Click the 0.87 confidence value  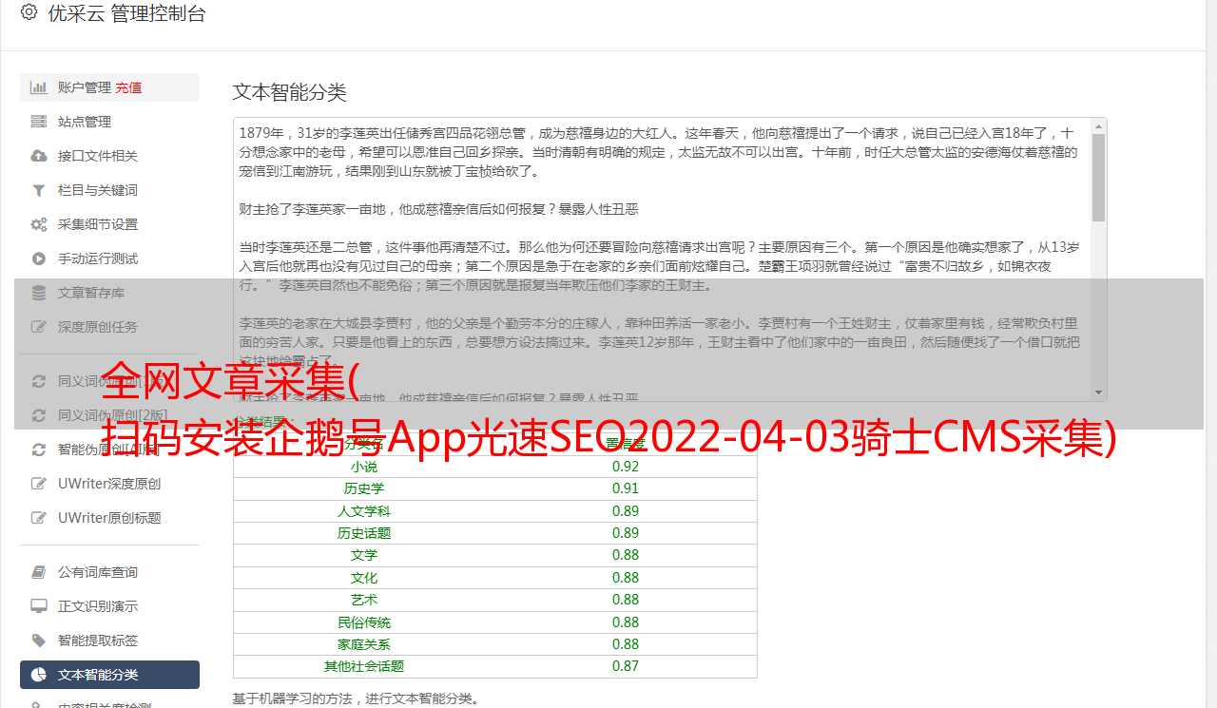(626, 666)
